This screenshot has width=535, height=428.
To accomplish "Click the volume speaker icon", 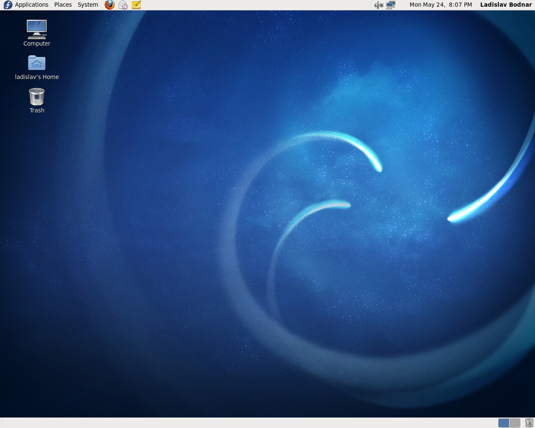I will point(379,5).
